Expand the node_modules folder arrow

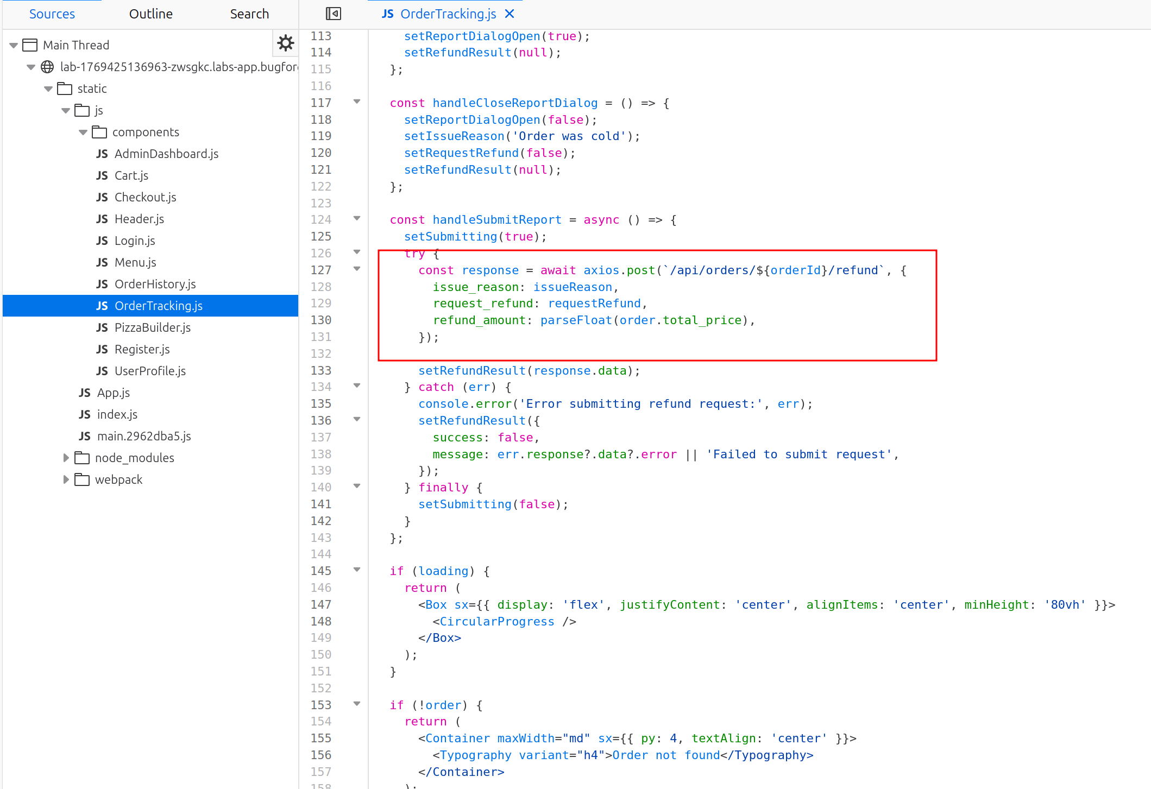[x=66, y=458]
